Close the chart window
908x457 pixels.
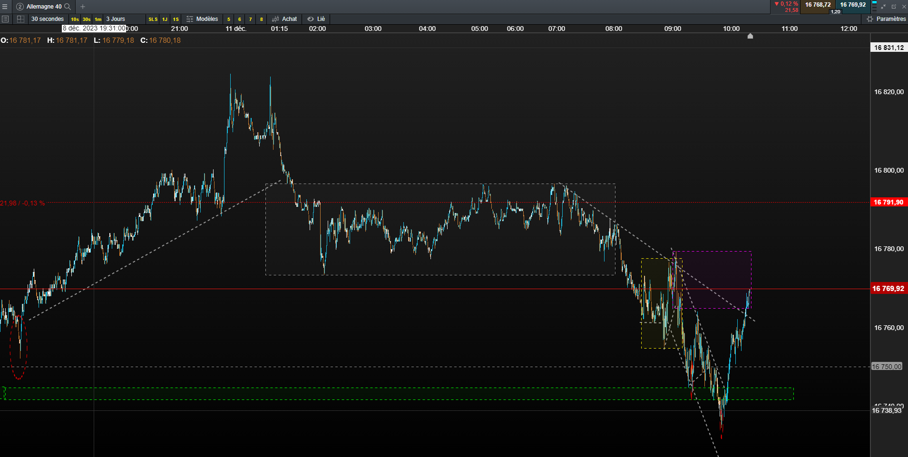[x=904, y=7]
